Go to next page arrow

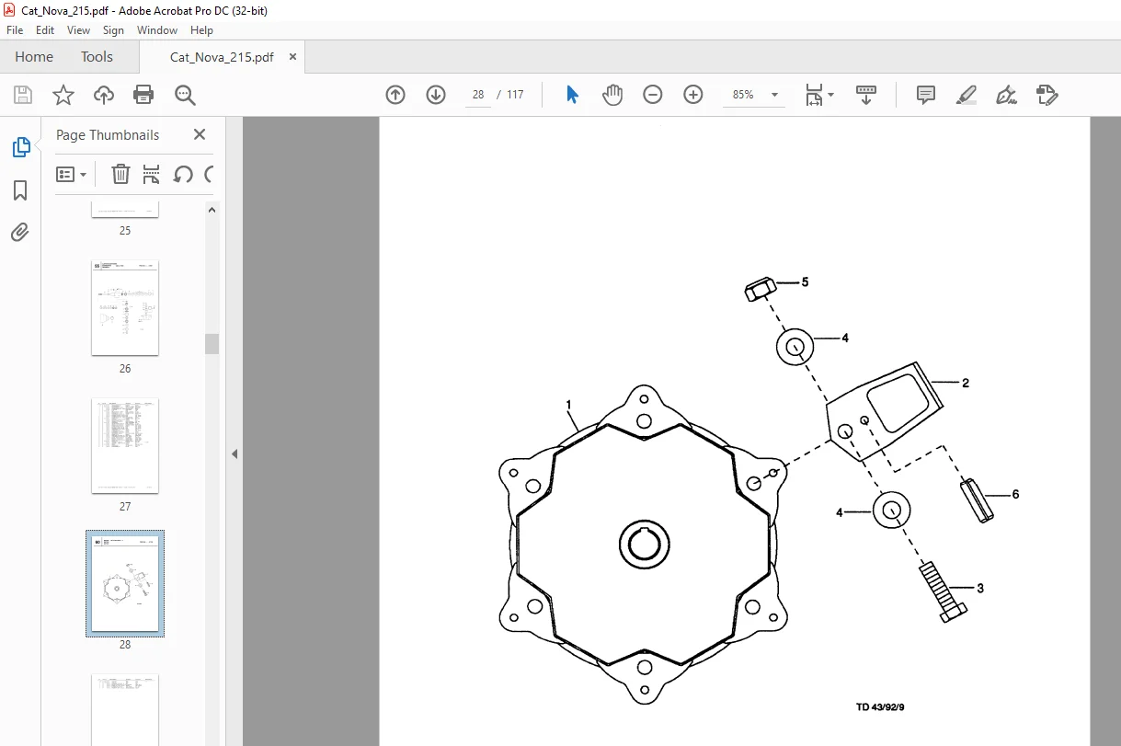point(436,95)
